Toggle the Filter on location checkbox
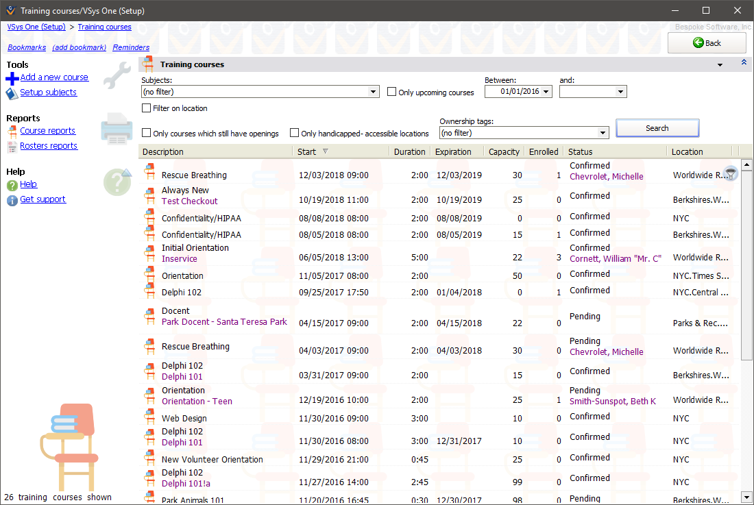Image resolution: width=754 pixels, height=505 pixels. tap(147, 108)
